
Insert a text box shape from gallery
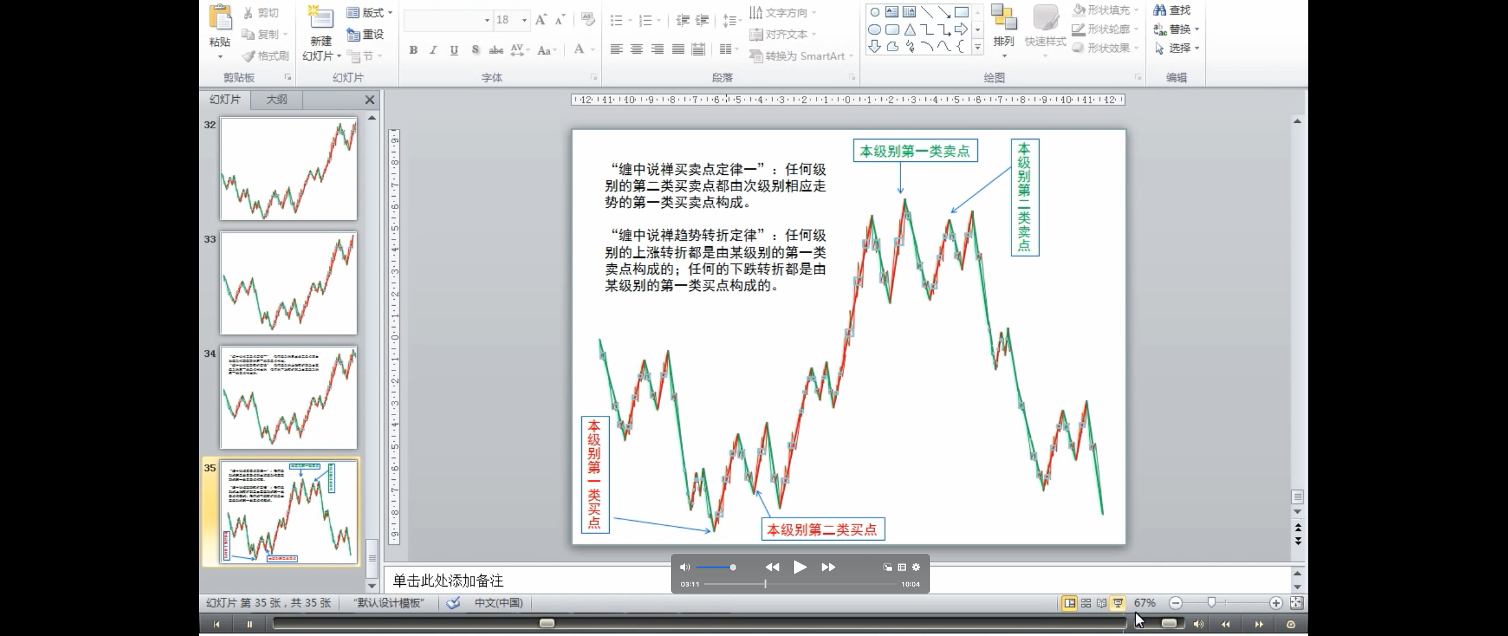tap(892, 12)
